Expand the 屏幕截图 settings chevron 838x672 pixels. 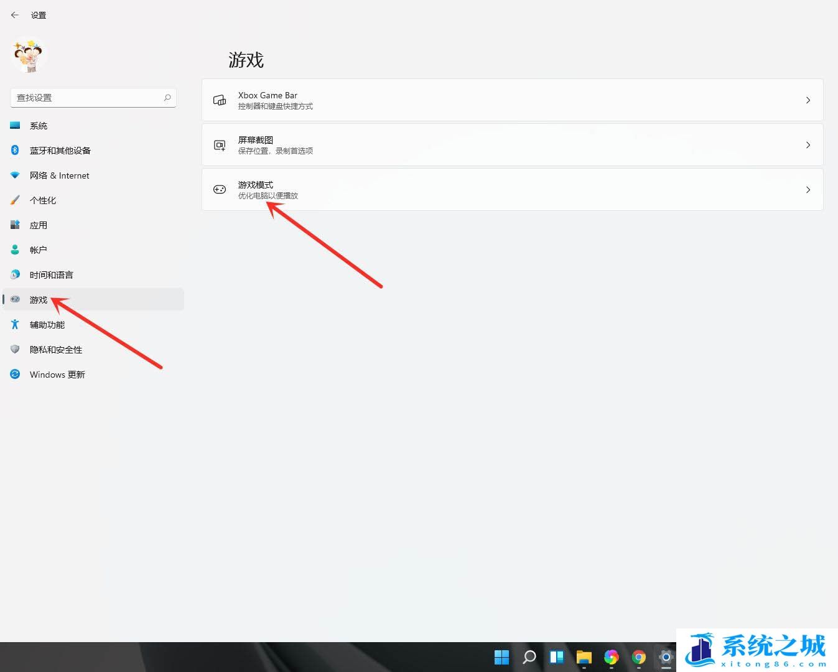(808, 144)
